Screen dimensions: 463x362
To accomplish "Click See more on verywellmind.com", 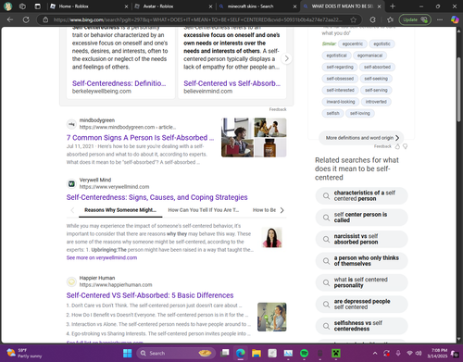I will click(x=102, y=257).
